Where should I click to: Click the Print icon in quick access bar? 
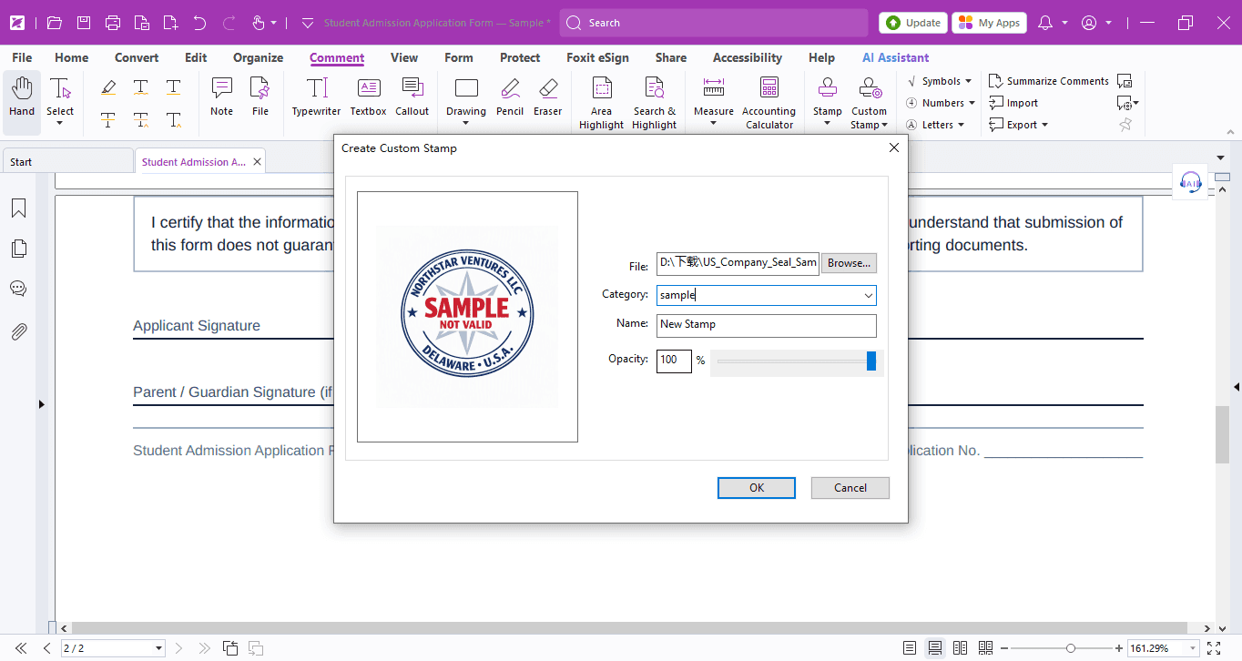pyautogui.click(x=113, y=23)
